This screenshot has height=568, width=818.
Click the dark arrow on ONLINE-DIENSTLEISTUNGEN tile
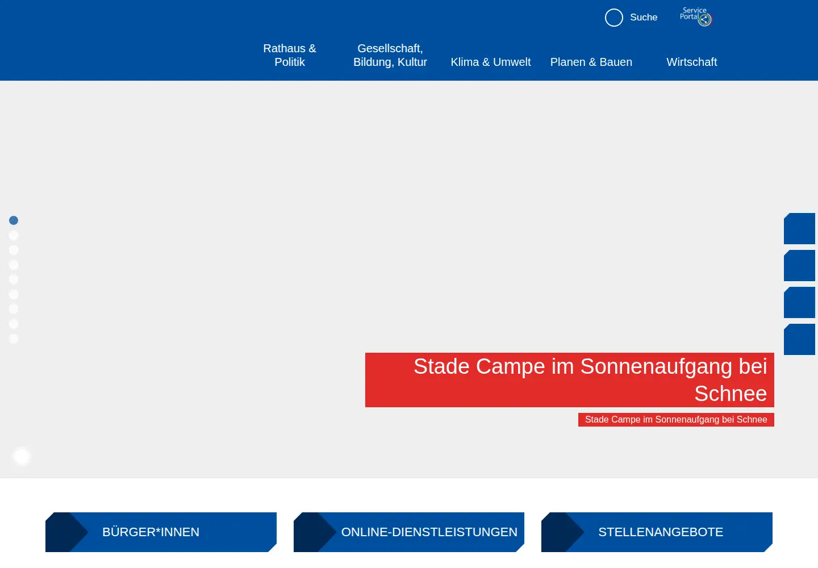(315, 532)
